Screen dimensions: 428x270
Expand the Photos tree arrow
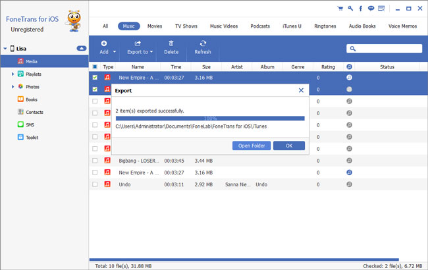13,87
